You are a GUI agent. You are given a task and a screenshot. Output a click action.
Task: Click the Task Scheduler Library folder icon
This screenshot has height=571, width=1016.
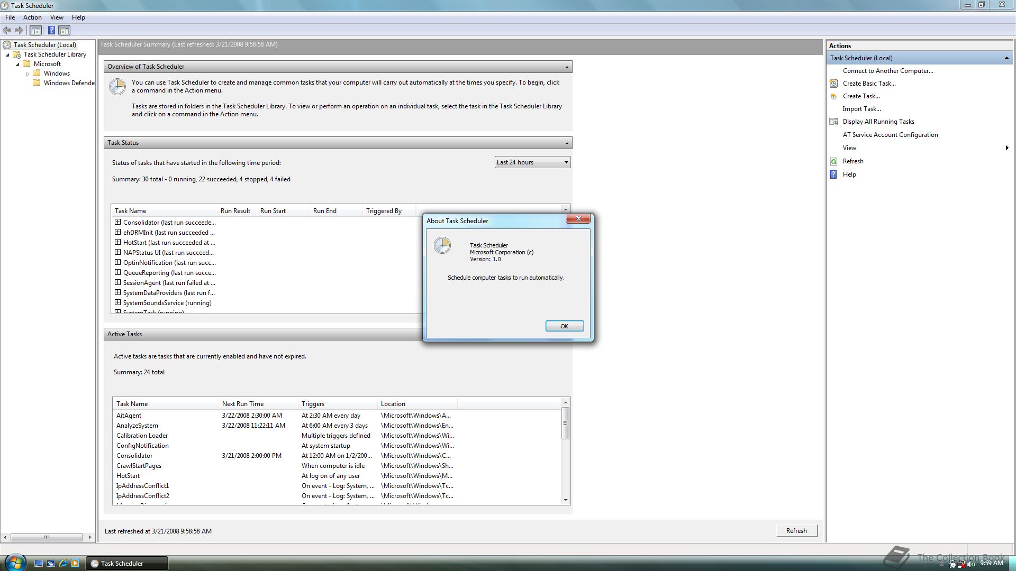click(17, 54)
